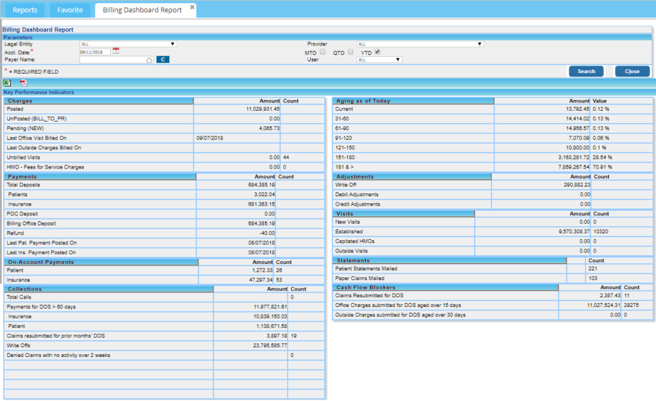Click inside the Acct. Date field
Viewport: 656px width, 401px height.
(94, 51)
